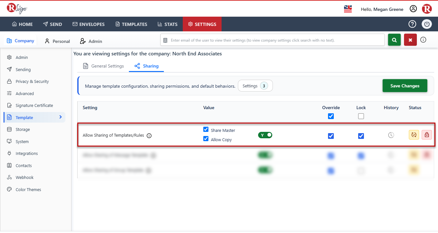
Task: Click the language flag icon
Action: pos(348,9)
